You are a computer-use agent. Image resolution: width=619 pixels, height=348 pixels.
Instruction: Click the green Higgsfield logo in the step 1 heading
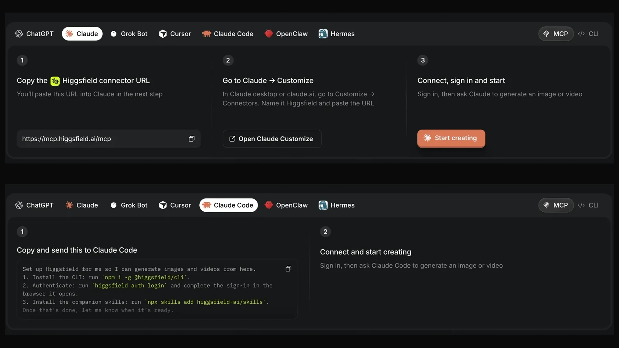pos(55,81)
